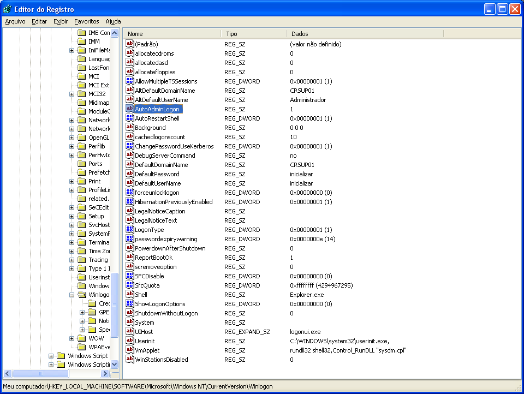The image size is (524, 394).
Task: Select the Tracing key in tree
Action: [x=98, y=260]
